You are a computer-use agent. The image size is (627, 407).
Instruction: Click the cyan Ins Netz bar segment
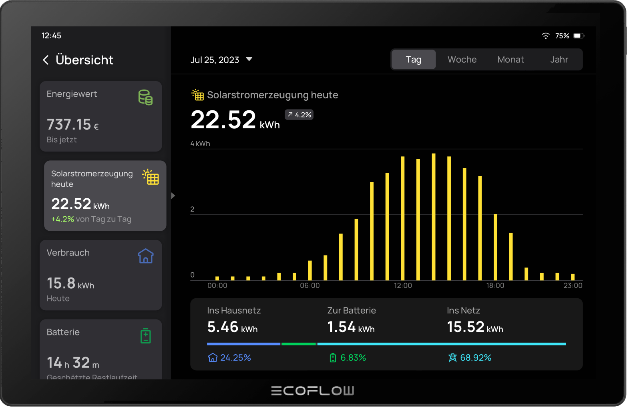(x=441, y=344)
